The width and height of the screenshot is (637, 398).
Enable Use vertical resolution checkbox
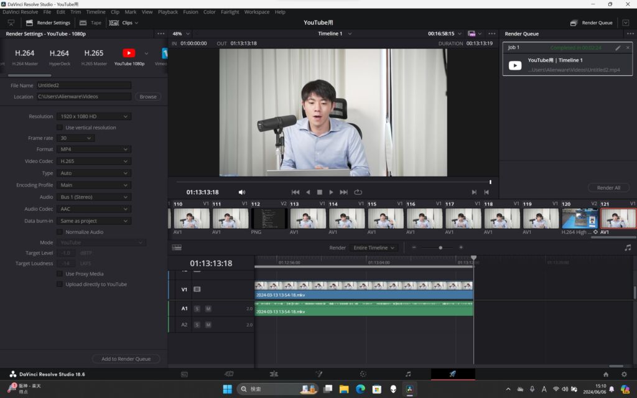click(60, 127)
